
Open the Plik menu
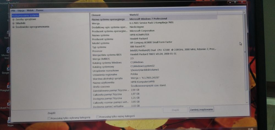click(x=13, y=10)
